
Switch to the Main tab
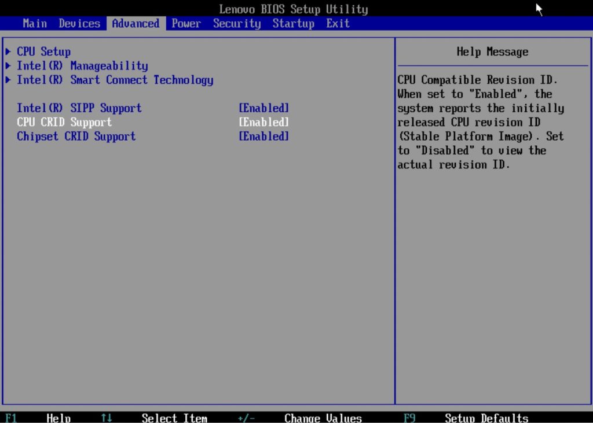pyautogui.click(x=35, y=24)
